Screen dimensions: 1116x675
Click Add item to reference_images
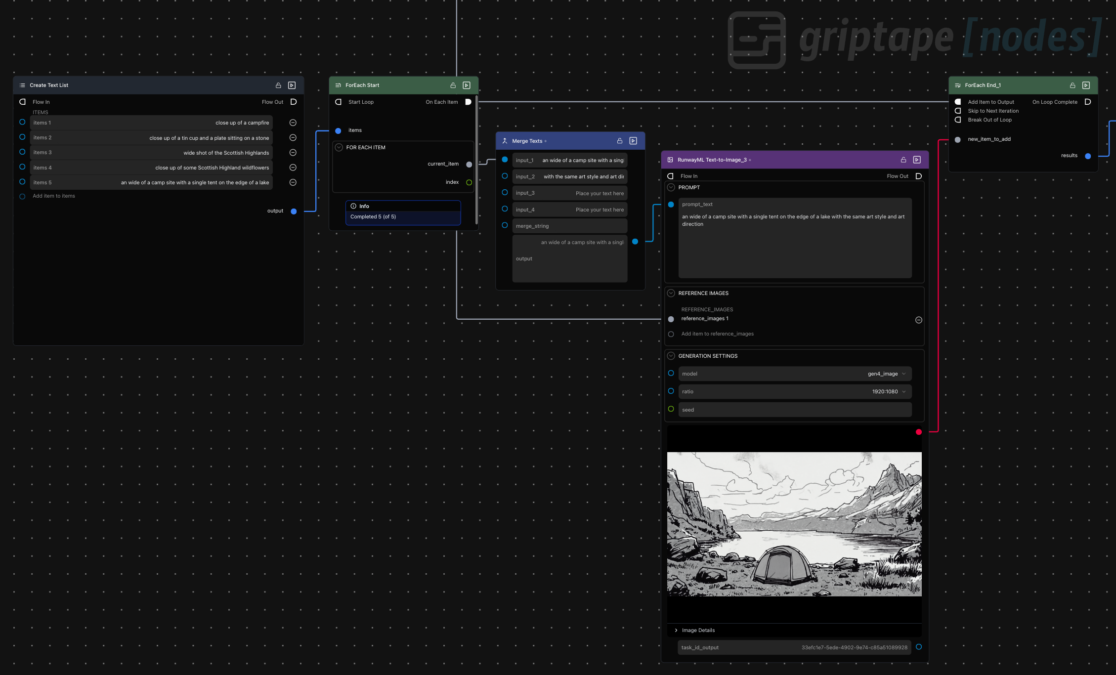[717, 334]
